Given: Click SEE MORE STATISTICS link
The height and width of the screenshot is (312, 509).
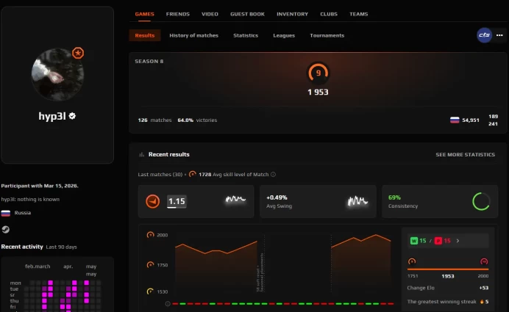Looking at the screenshot, I should [465, 155].
